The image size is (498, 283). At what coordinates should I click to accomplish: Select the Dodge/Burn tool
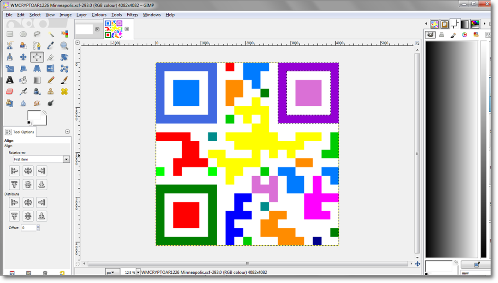(51, 103)
